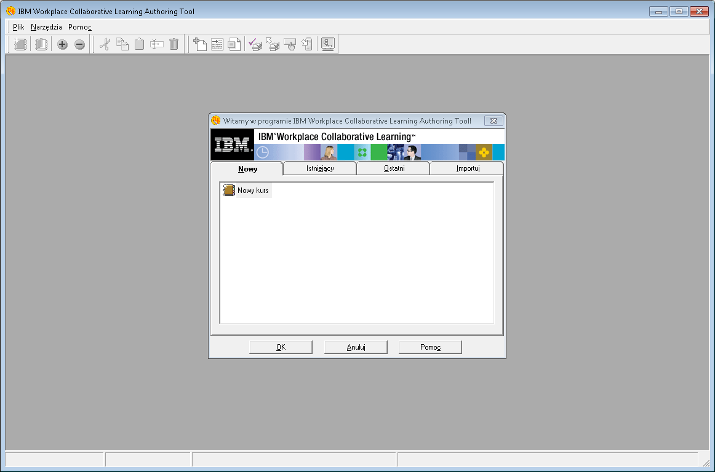Click the stacked documents icon
Image resolution: width=715 pixels, height=472 pixels.
234,44
